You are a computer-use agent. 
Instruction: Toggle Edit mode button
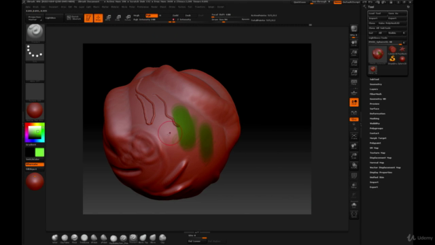(x=88, y=18)
